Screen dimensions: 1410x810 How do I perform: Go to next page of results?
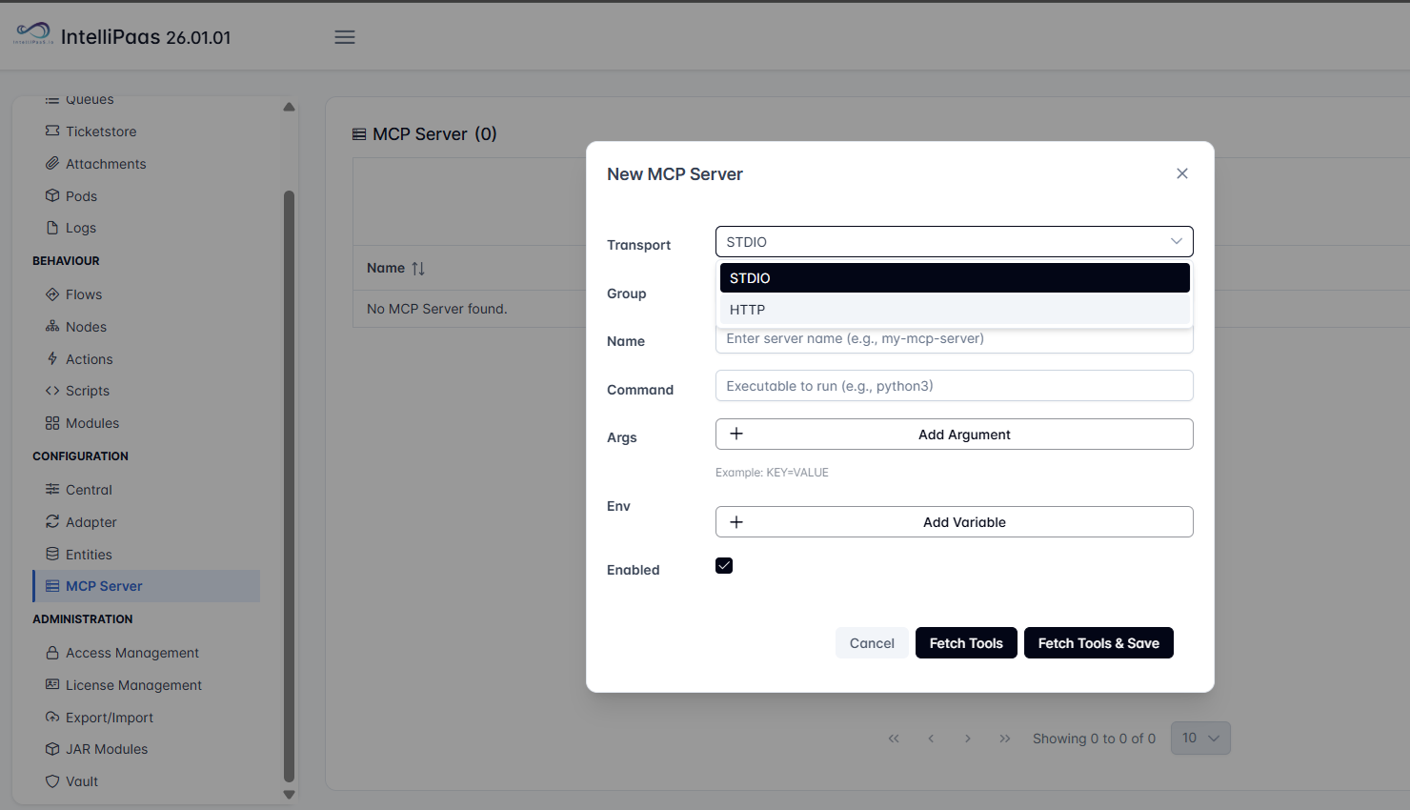968,739
